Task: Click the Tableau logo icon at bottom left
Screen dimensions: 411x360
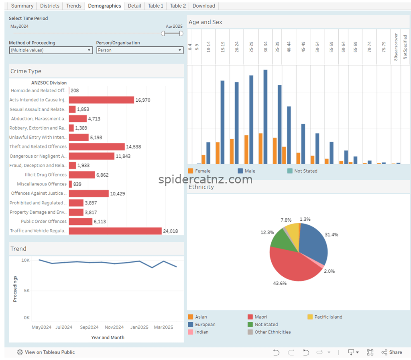Action: pos(20,352)
